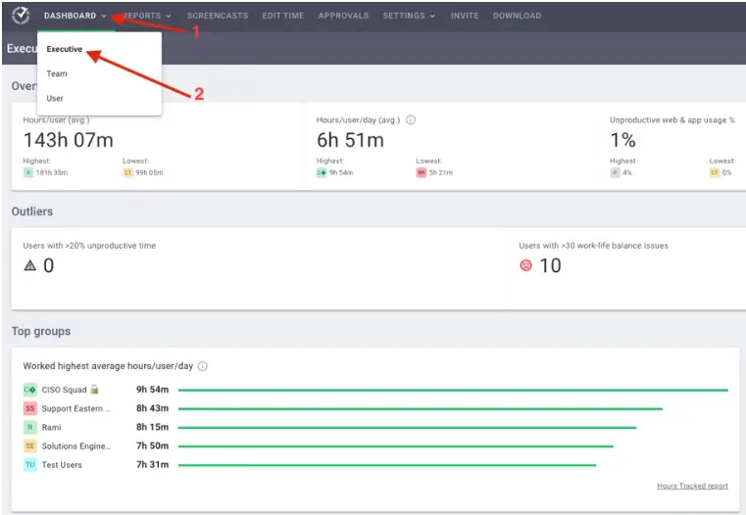Go to Screencasts in the navigation bar

coord(218,16)
